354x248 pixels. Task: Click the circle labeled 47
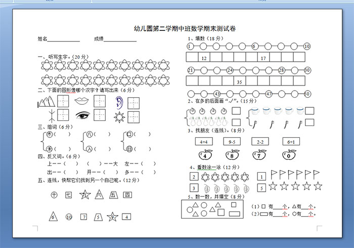[269, 94]
